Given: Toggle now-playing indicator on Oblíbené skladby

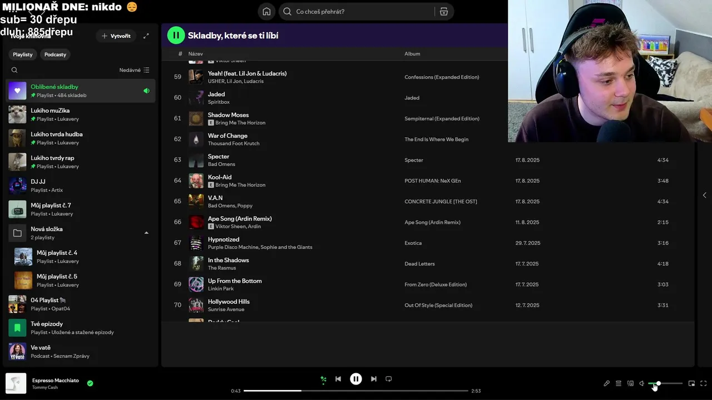Looking at the screenshot, I should [146, 91].
